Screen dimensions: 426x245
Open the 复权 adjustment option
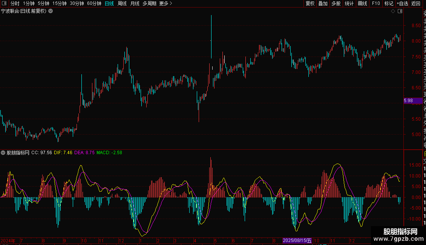tap(310, 3)
